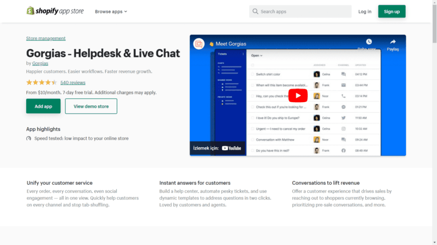Open the Open status filter dropdown

256,55
